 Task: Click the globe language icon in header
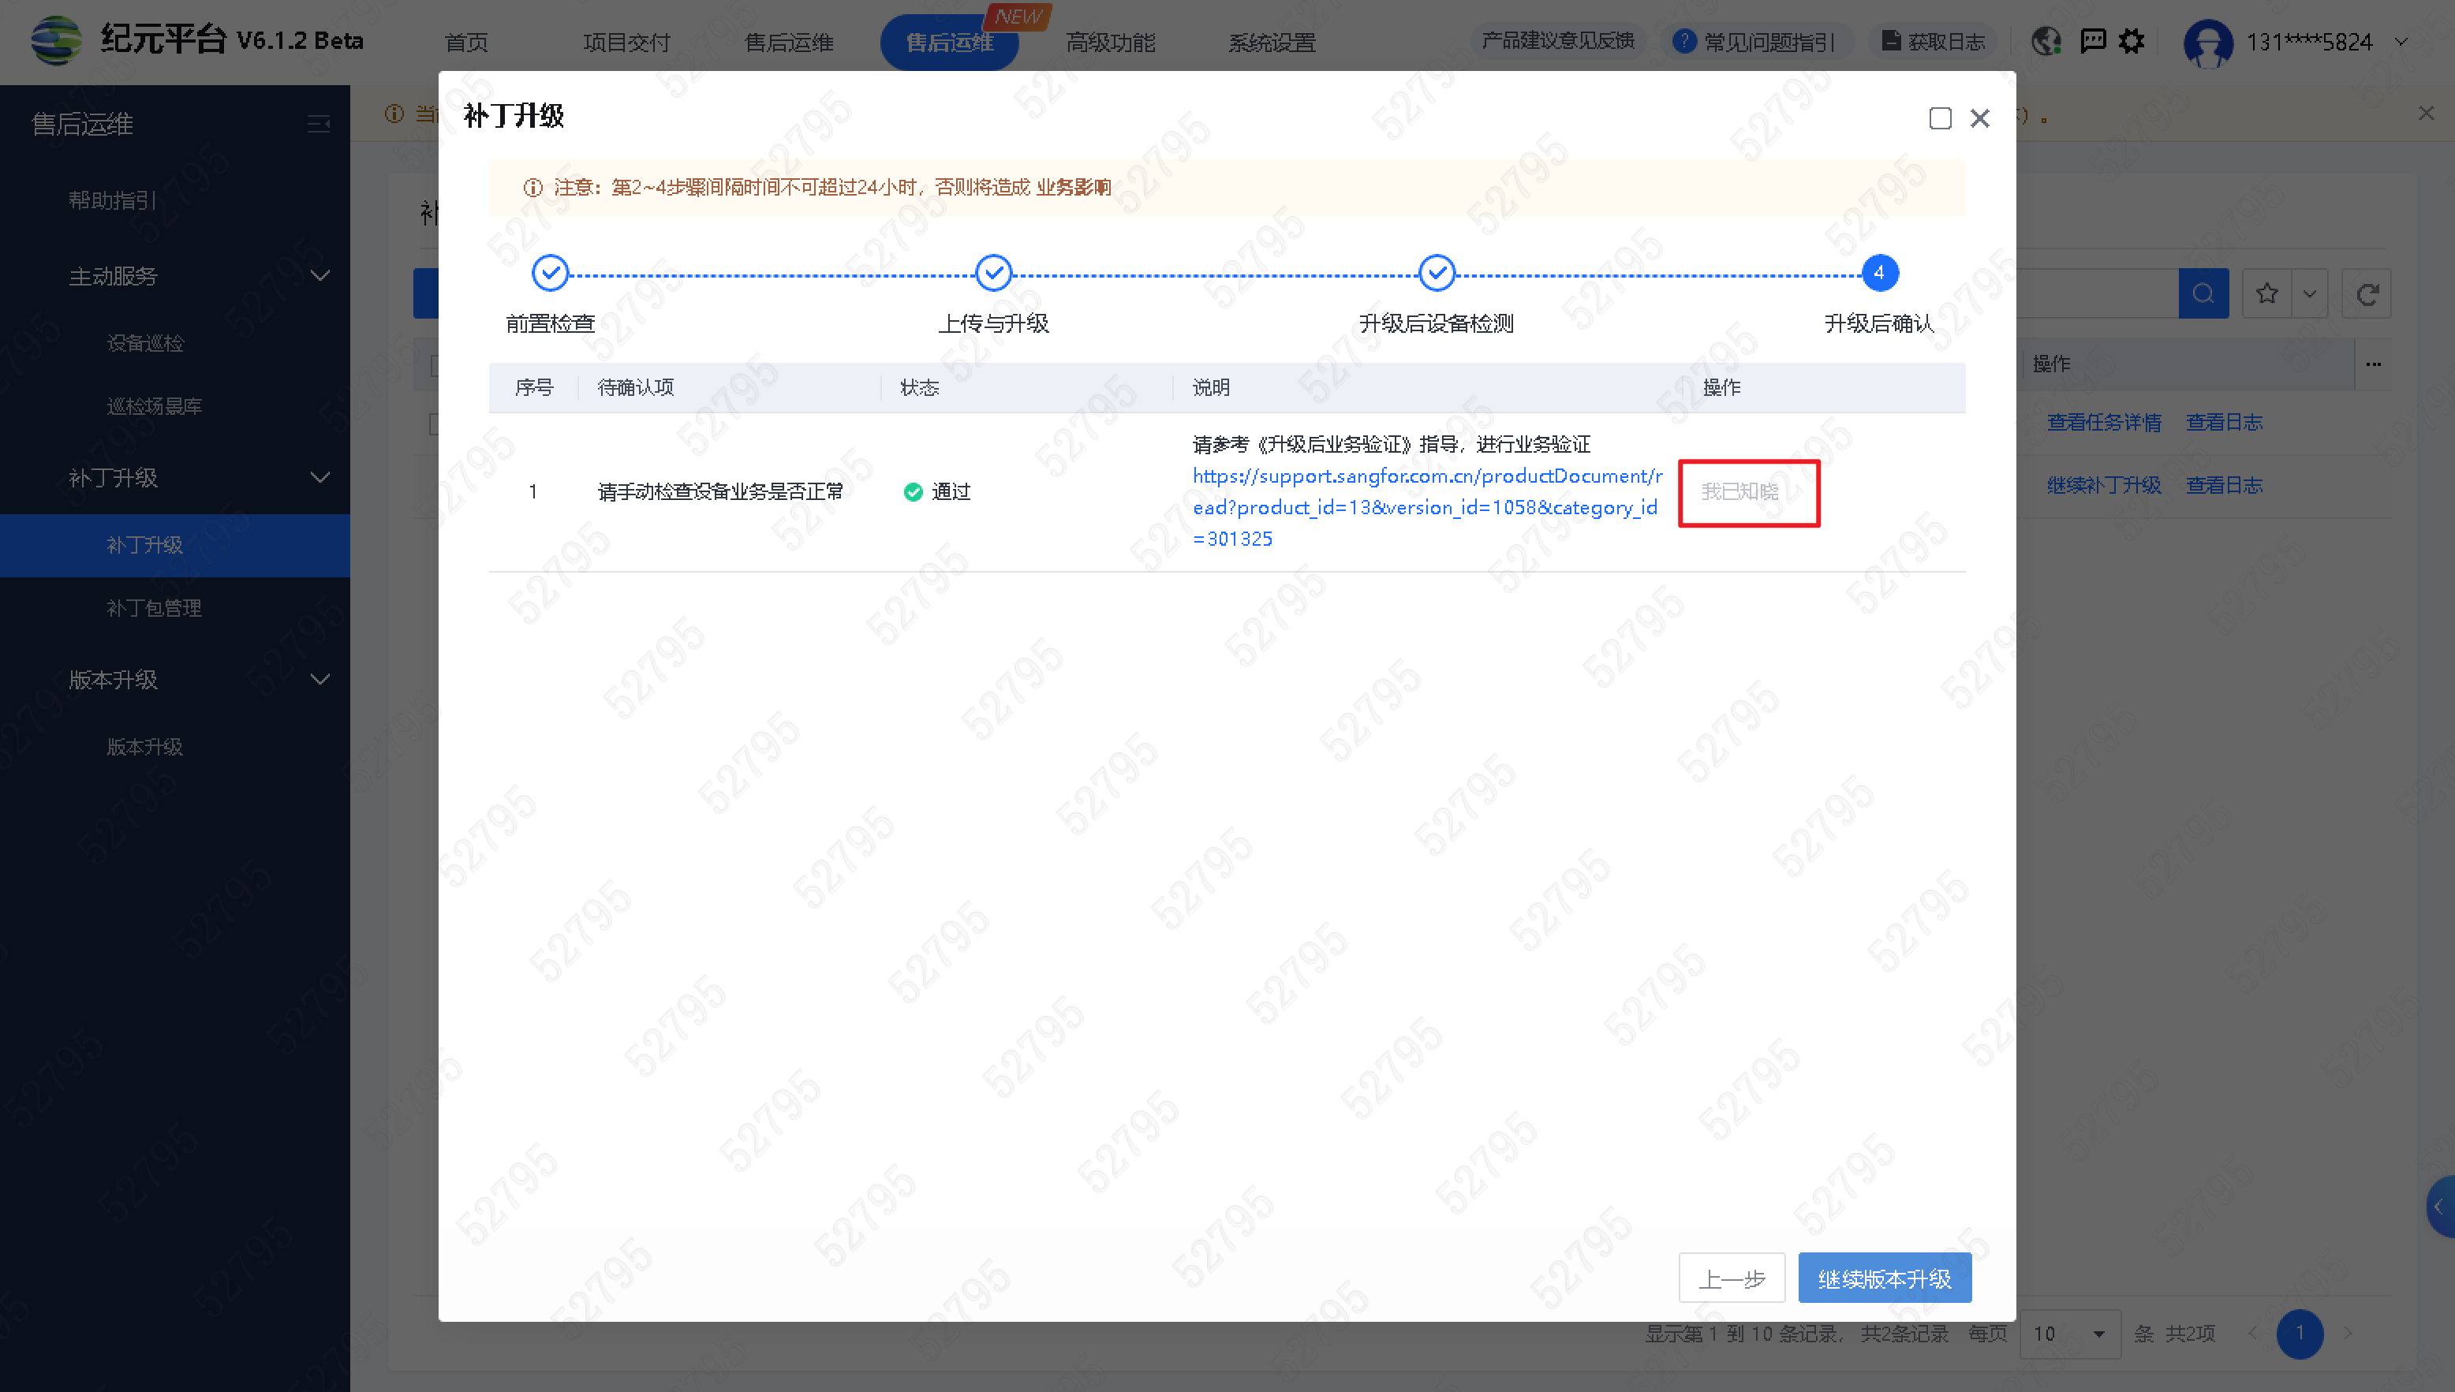2046,41
